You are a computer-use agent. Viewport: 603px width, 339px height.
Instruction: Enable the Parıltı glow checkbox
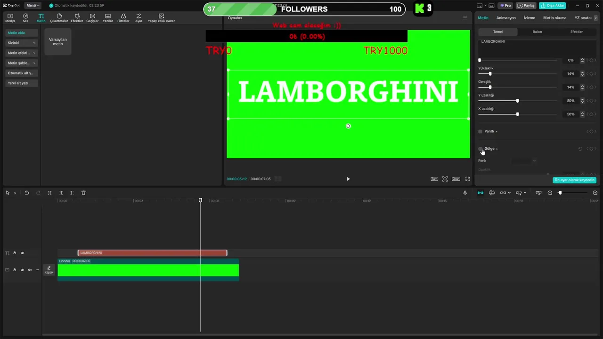pos(480,131)
